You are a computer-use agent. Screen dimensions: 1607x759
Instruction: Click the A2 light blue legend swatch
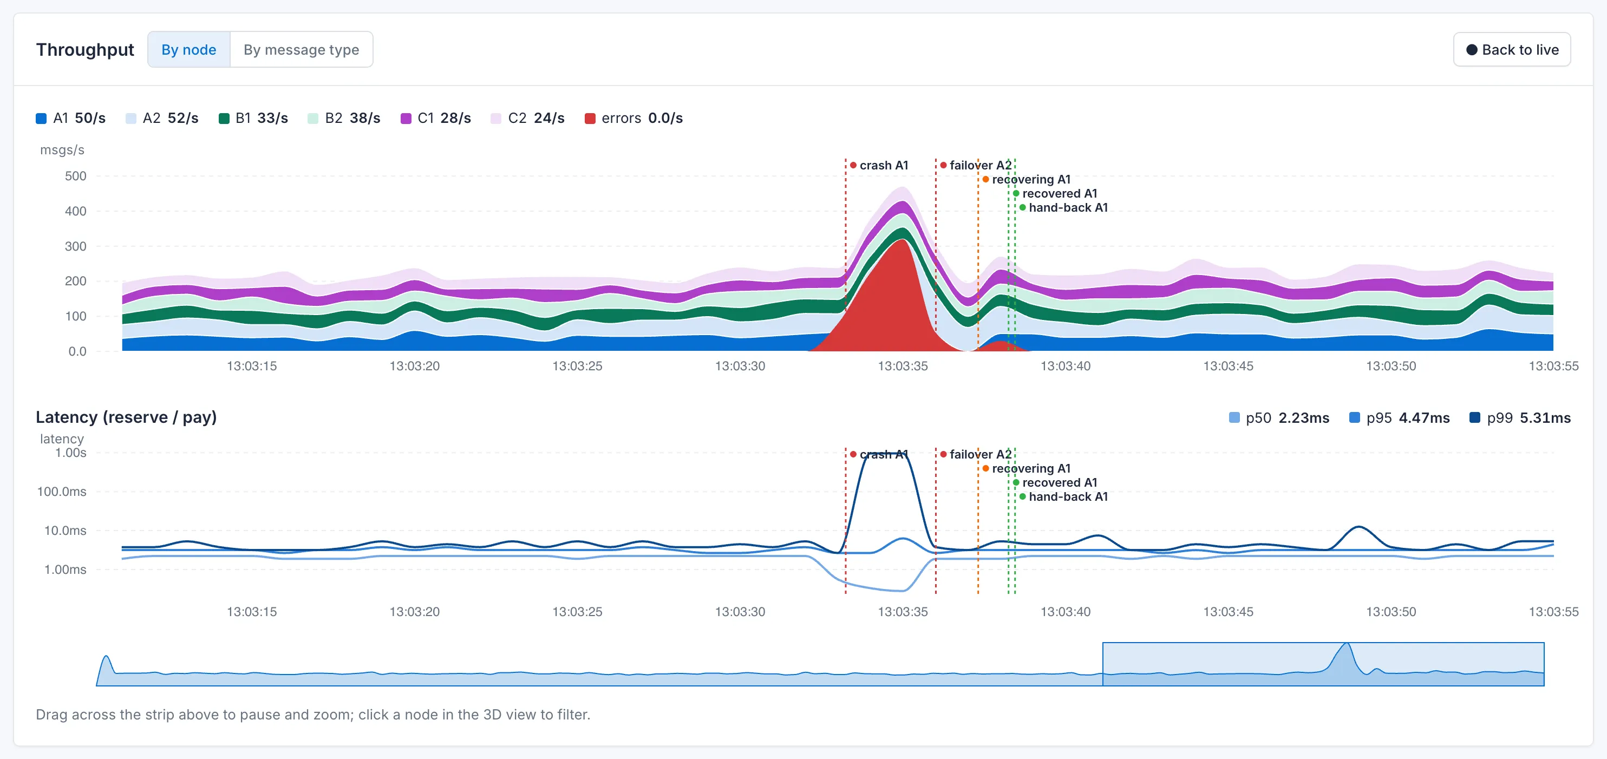coord(131,119)
